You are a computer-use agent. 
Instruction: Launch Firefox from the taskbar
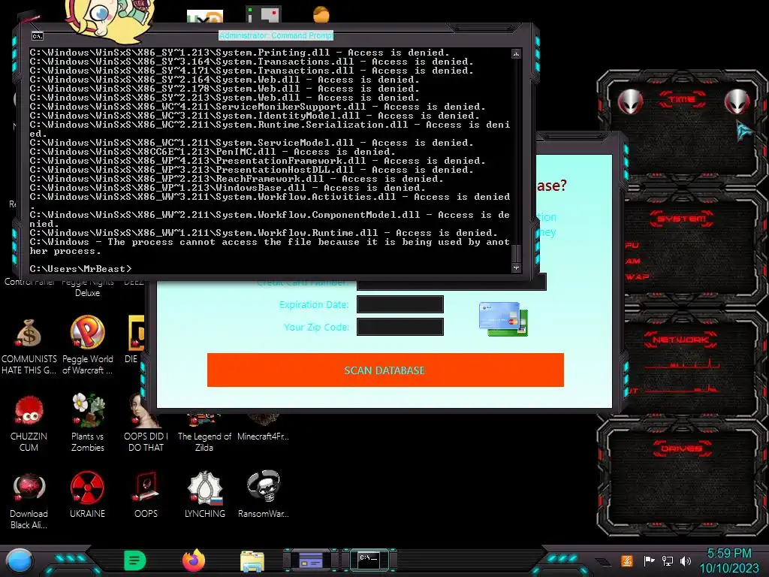click(x=194, y=560)
